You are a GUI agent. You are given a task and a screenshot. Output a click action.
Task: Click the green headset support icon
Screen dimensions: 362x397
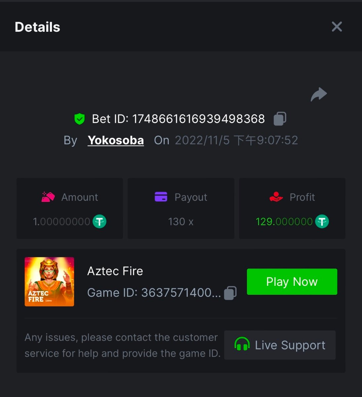point(242,344)
